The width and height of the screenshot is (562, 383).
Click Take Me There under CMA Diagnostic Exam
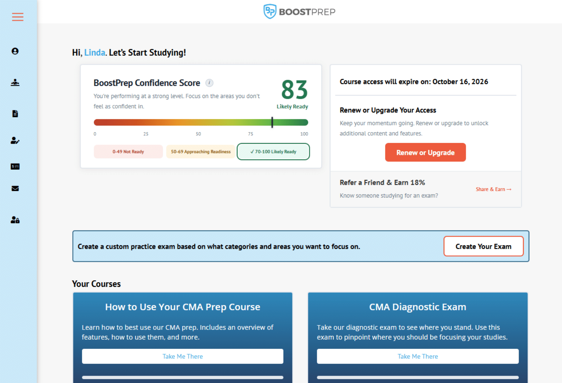418,356
